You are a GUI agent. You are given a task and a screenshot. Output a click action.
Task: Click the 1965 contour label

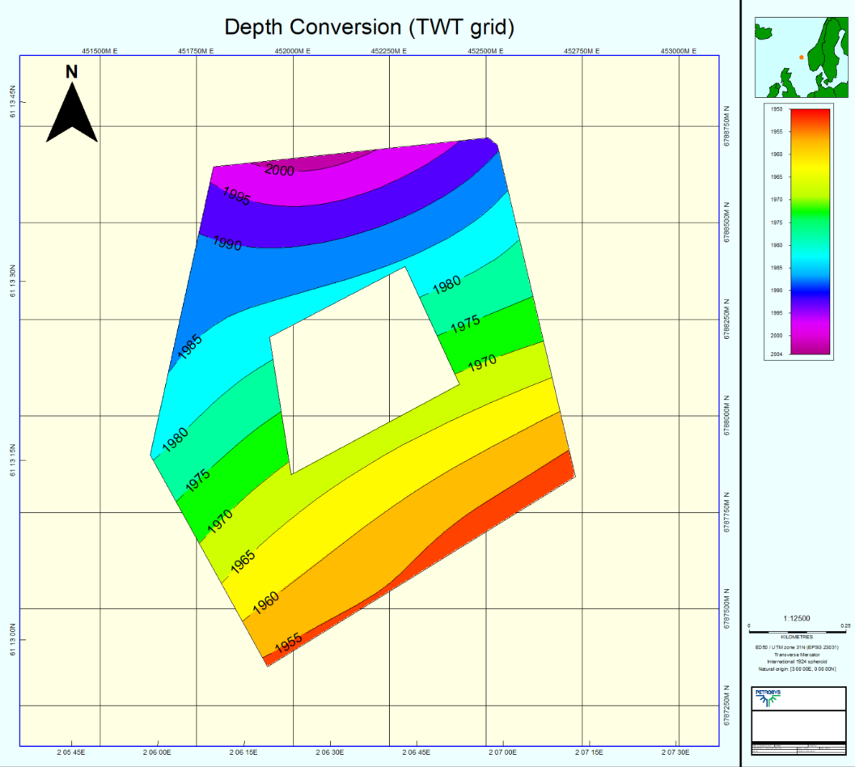243,561
